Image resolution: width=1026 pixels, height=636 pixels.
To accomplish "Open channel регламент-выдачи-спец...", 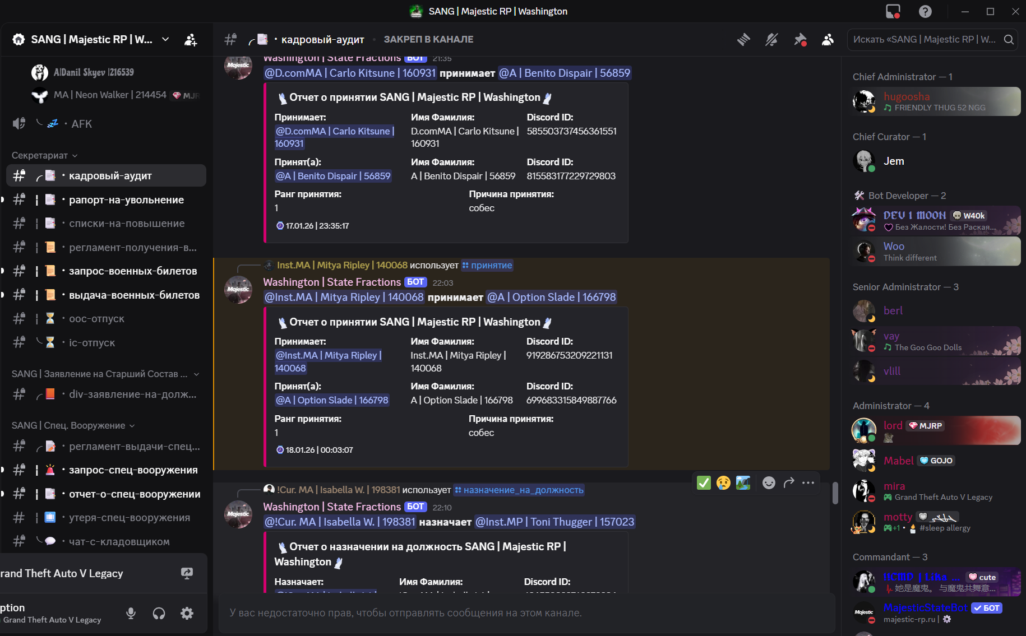I will 106,447.
